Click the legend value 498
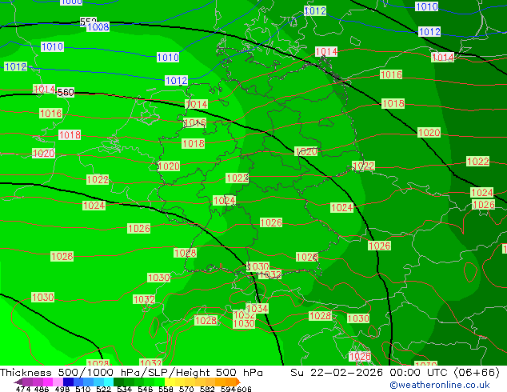The image size is (507, 392). tap(62, 389)
